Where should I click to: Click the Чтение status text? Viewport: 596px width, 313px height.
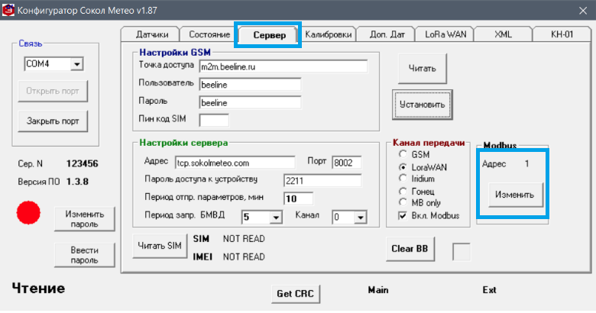tap(38, 289)
